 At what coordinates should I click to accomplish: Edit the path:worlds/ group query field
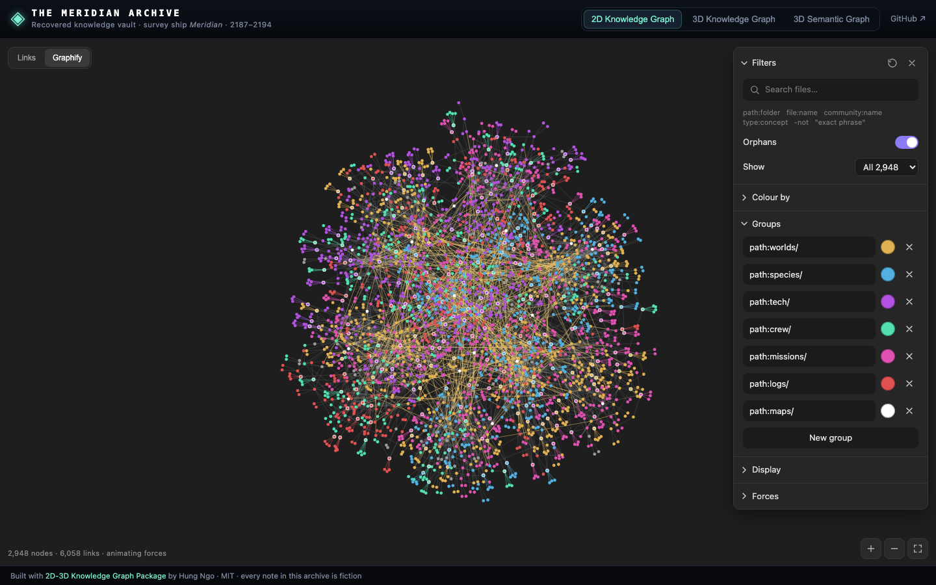[809, 247]
